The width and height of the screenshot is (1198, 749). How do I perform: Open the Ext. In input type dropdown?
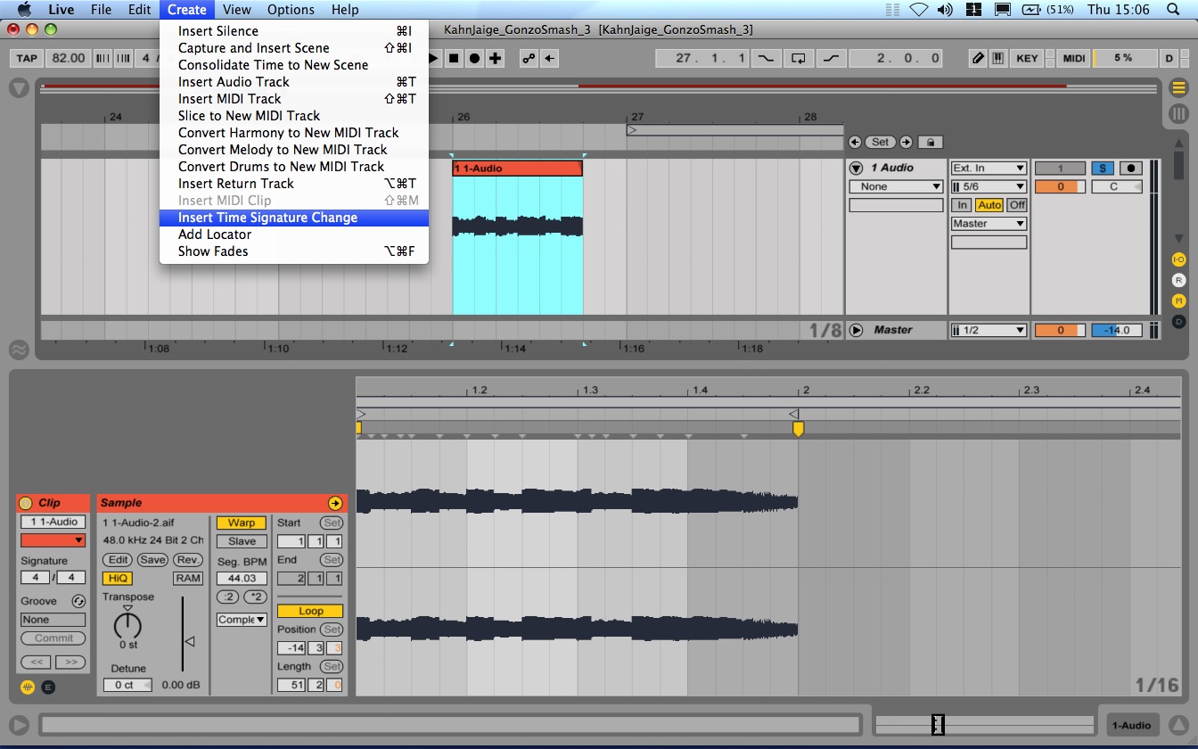(989, 168)
